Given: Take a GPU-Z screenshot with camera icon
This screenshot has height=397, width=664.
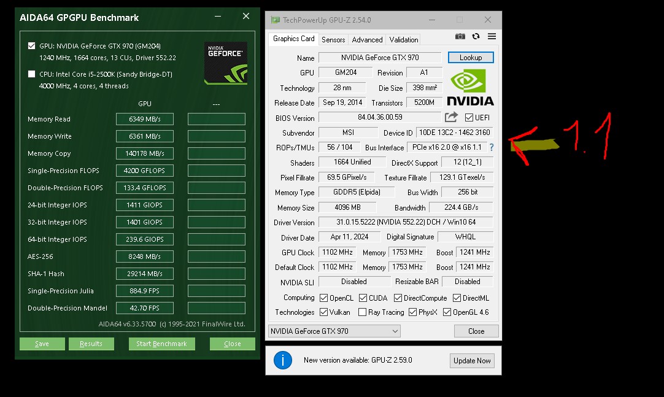Looking at the screenshot, I should click(460, 37).
